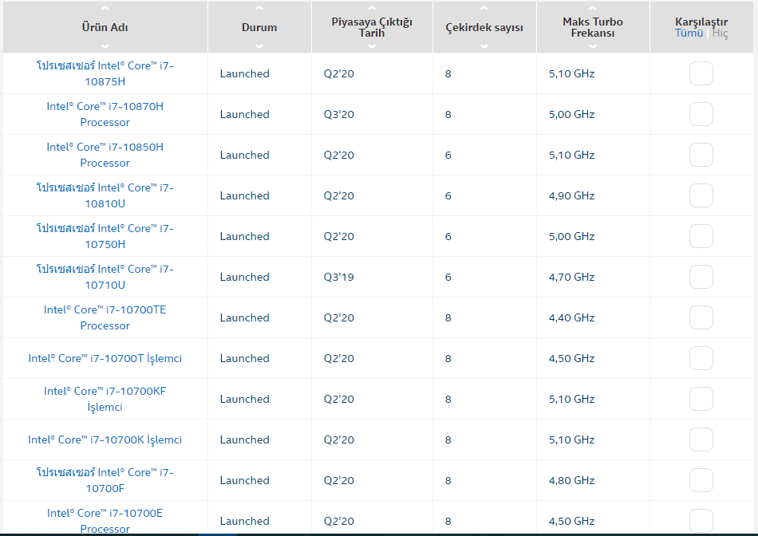Open Intel Core i7-10700F product link

pyautogui.click(x=105, y=480)
